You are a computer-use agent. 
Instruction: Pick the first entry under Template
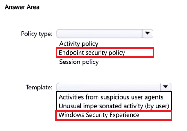tap(111, 97)
